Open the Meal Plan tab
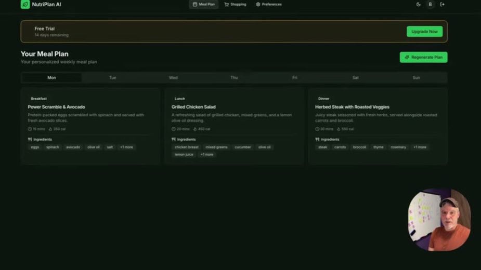 coord(204,4)
